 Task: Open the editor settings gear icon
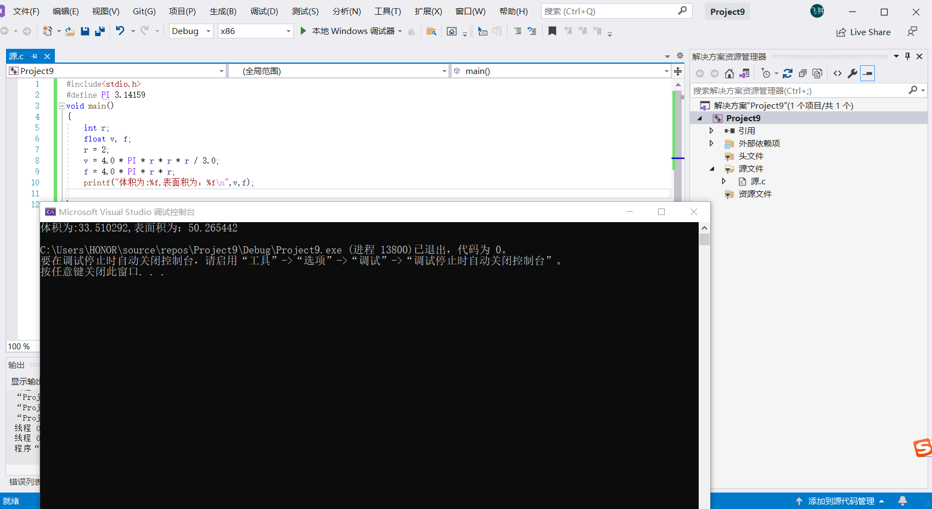pyautogui.click(x=680, y=56)
